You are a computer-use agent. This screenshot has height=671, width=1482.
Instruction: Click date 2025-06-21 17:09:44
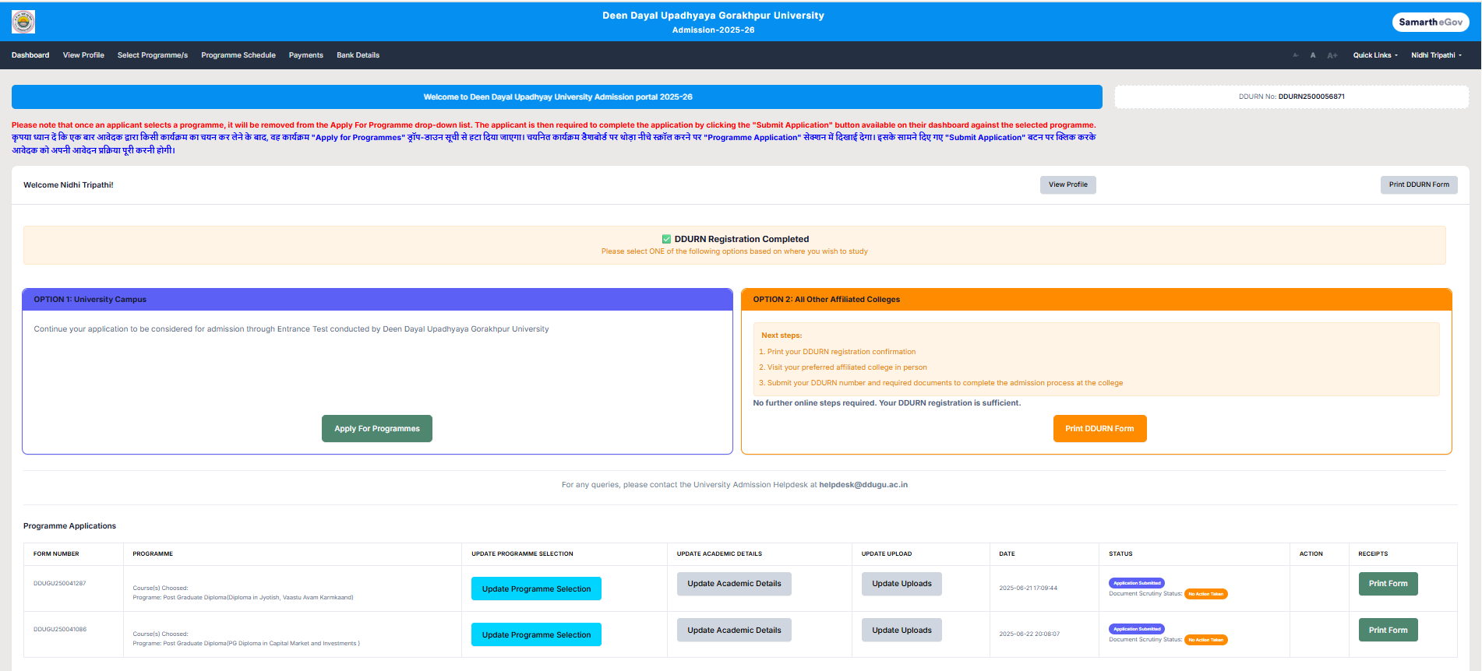pyautogui.click(x=1028, y=588)
